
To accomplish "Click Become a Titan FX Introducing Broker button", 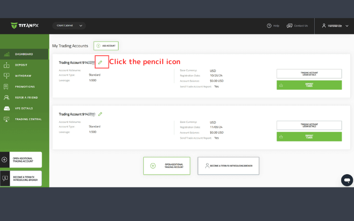I will 228,166.
